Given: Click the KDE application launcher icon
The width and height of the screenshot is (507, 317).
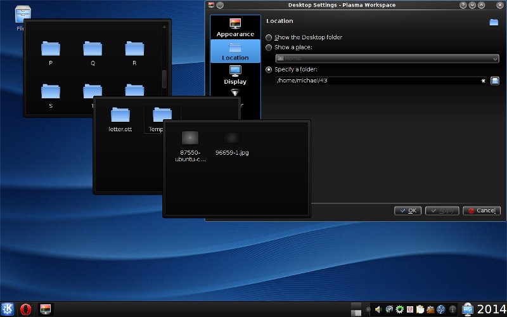Looking at the screenshot, I should click(8, 309).
